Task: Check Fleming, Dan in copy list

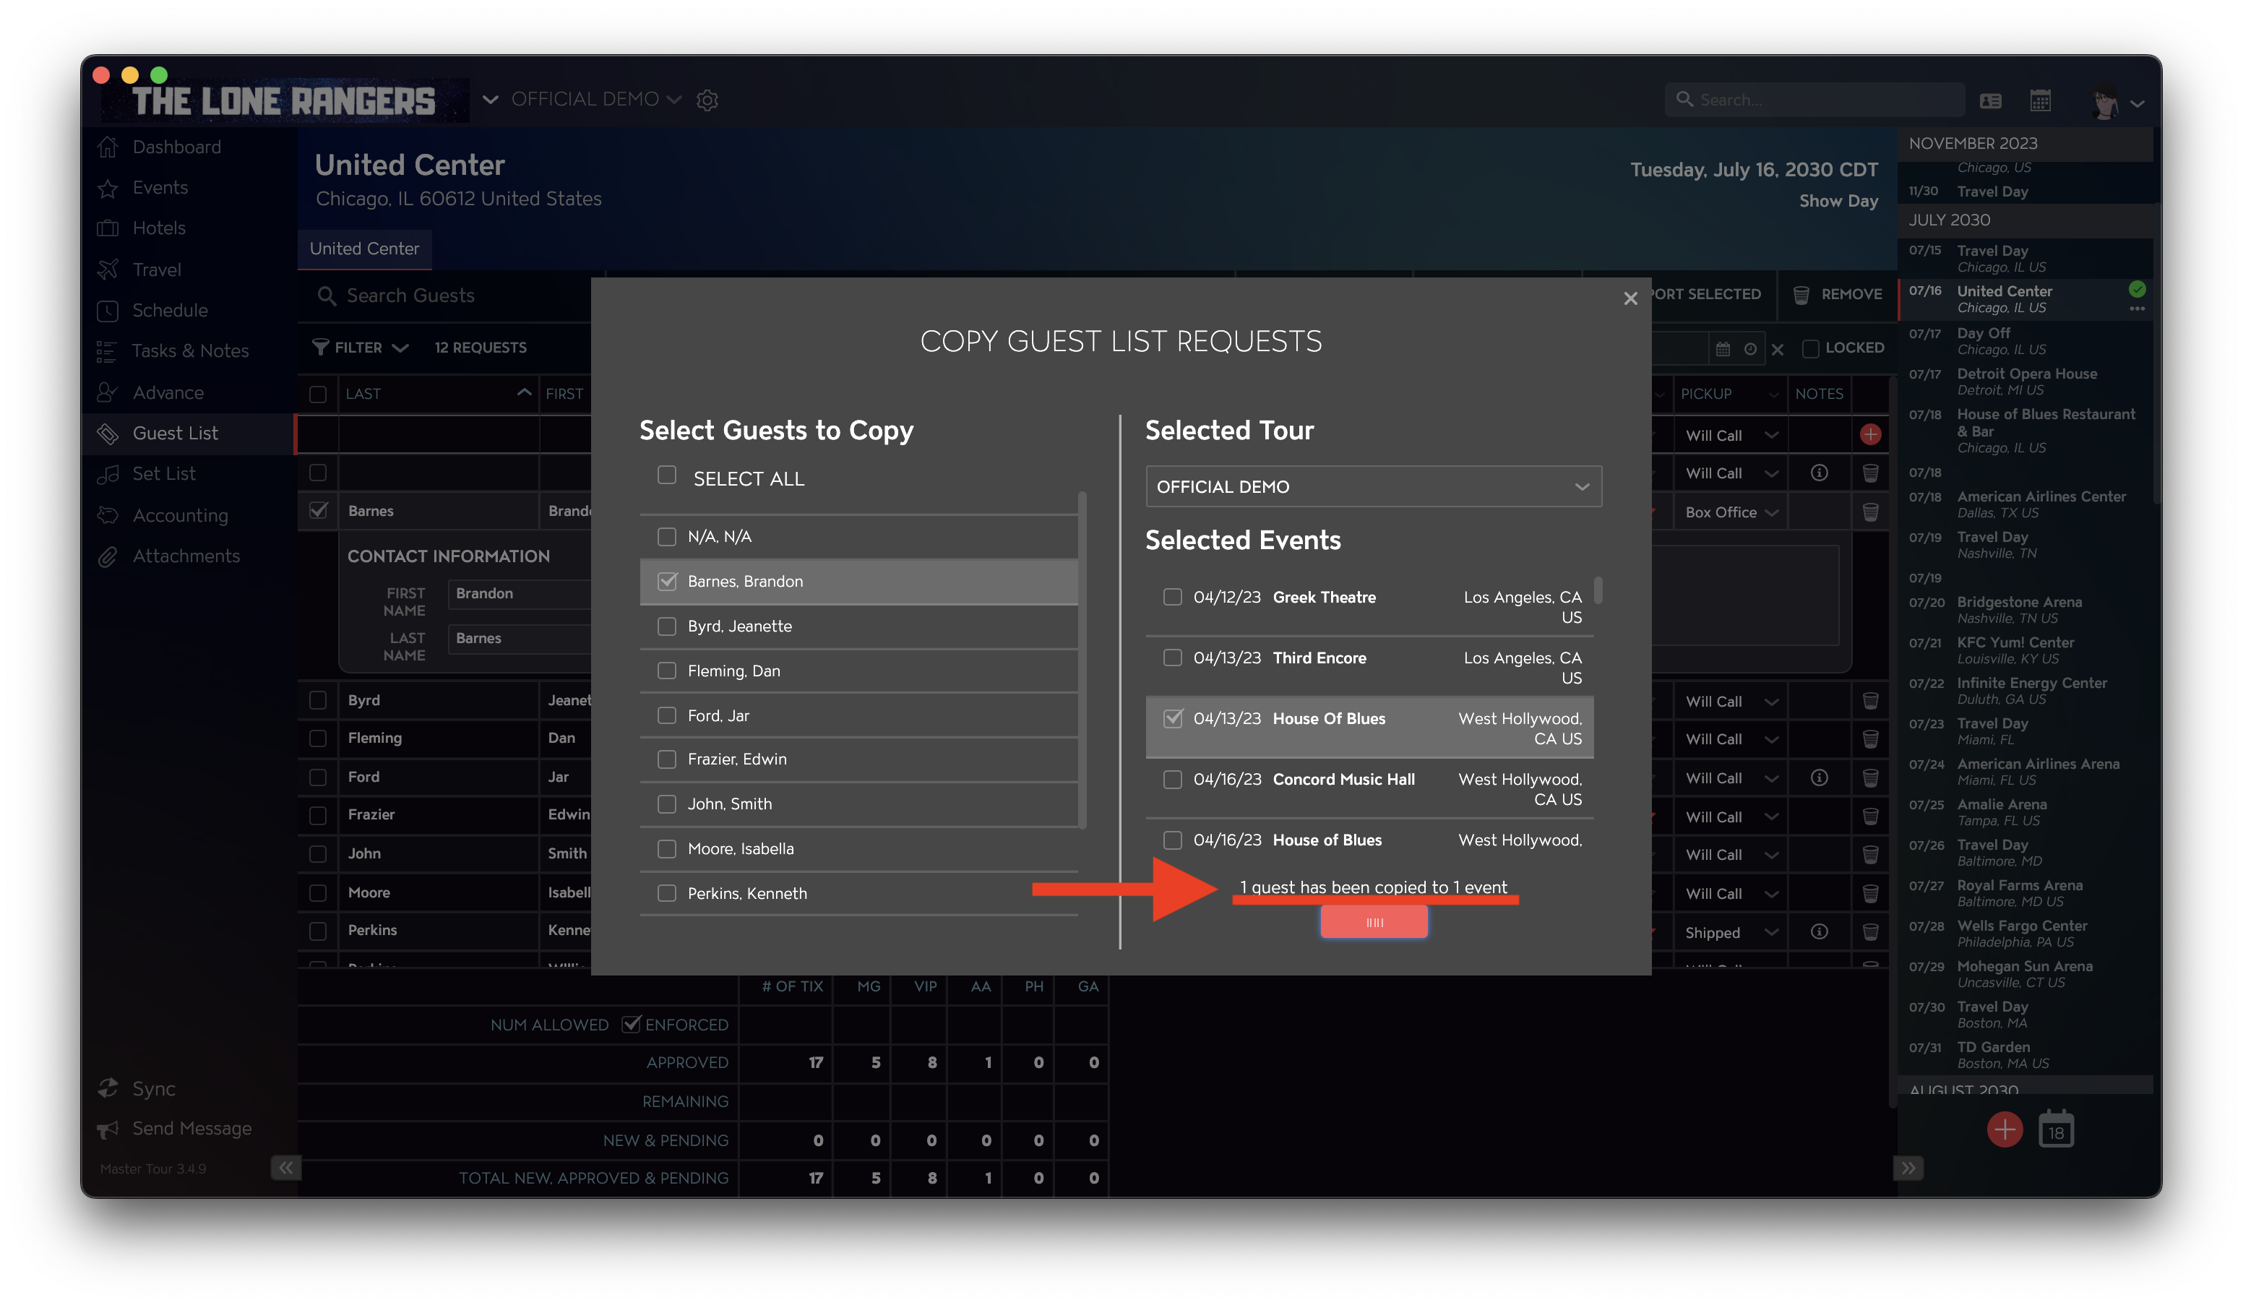Action: point(667,671)
